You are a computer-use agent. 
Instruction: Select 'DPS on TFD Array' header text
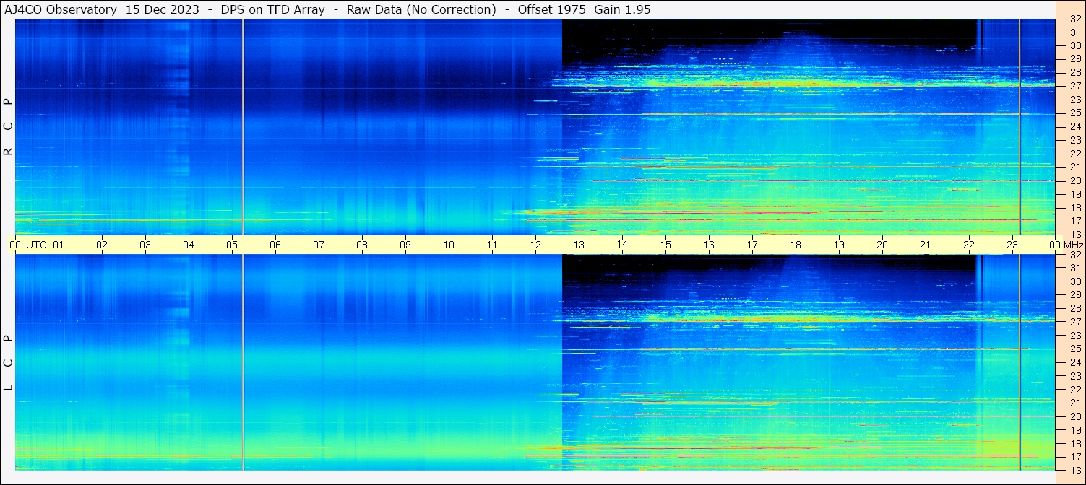273,9
